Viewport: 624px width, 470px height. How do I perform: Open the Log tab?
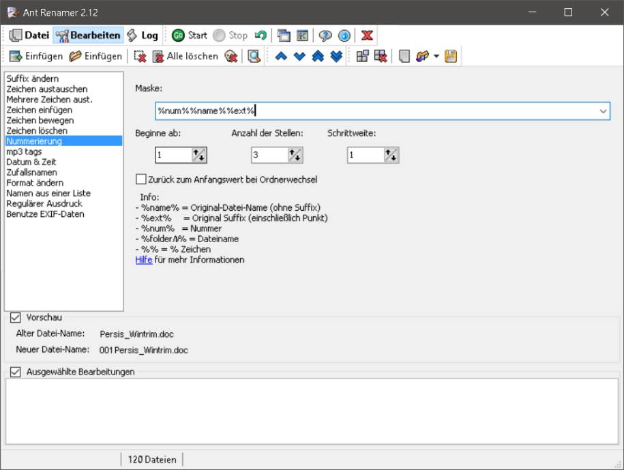(143, 35)
